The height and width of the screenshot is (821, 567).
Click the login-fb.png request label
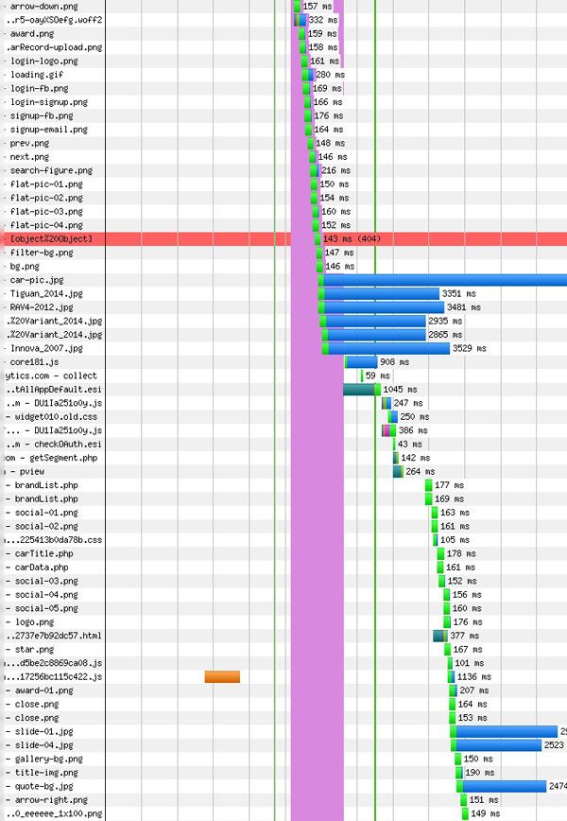pyautogui.click(x=40, y=88)
